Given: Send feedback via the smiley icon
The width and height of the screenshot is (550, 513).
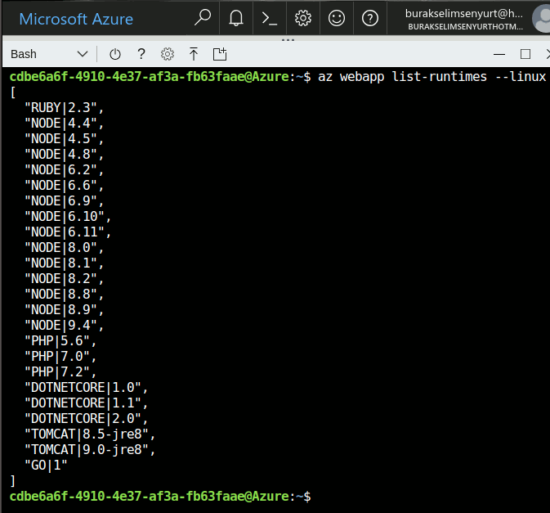Looking at the screenshot, I should [x=336, y=18].
